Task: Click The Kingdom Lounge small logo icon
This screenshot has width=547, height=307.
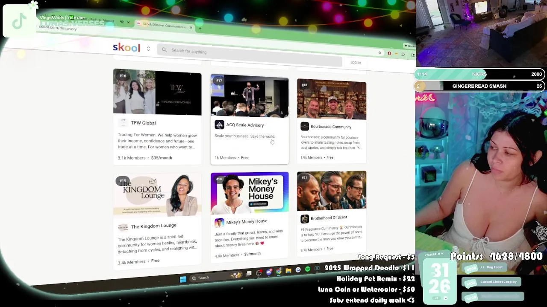Action: click(x=123, y=227)
